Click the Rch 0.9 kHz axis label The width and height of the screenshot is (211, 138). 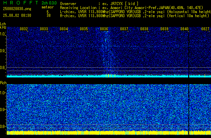[3, 109]
